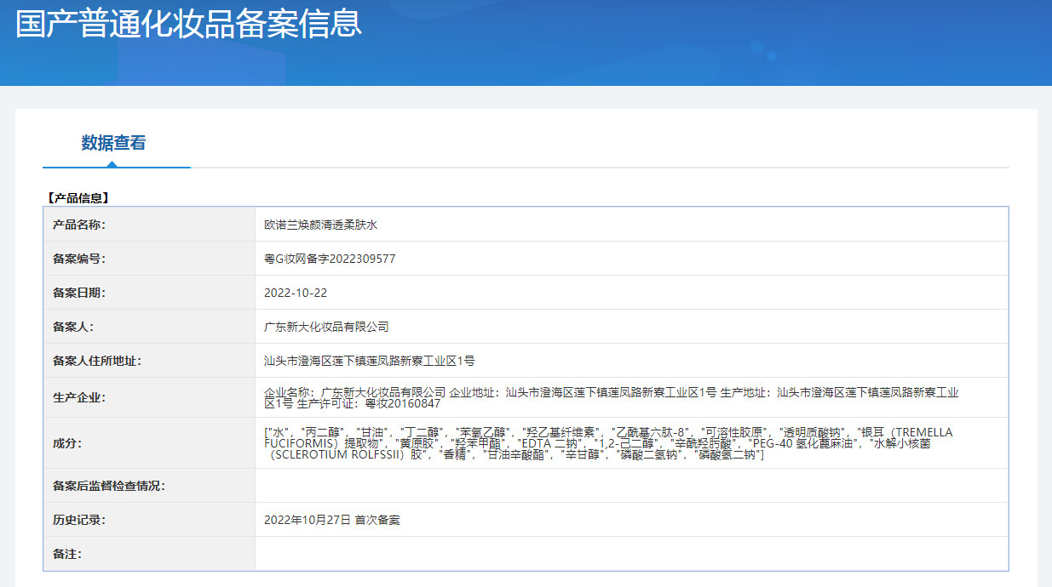Select filing number 粤G妆网备字2022309577
Viewport: 1052px width, 587px height.
pyautogui.click(x=330, y=259)
